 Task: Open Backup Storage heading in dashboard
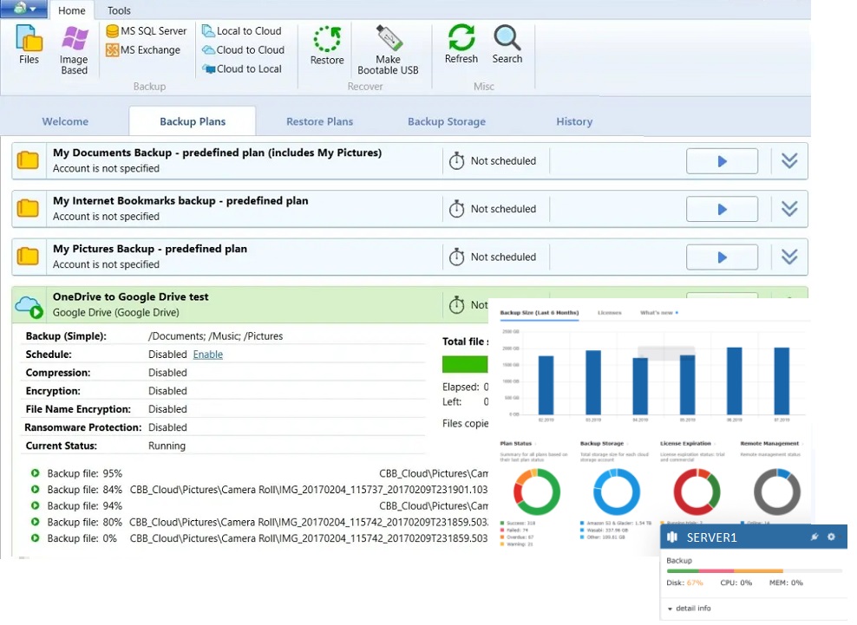(x=602, y=444)
